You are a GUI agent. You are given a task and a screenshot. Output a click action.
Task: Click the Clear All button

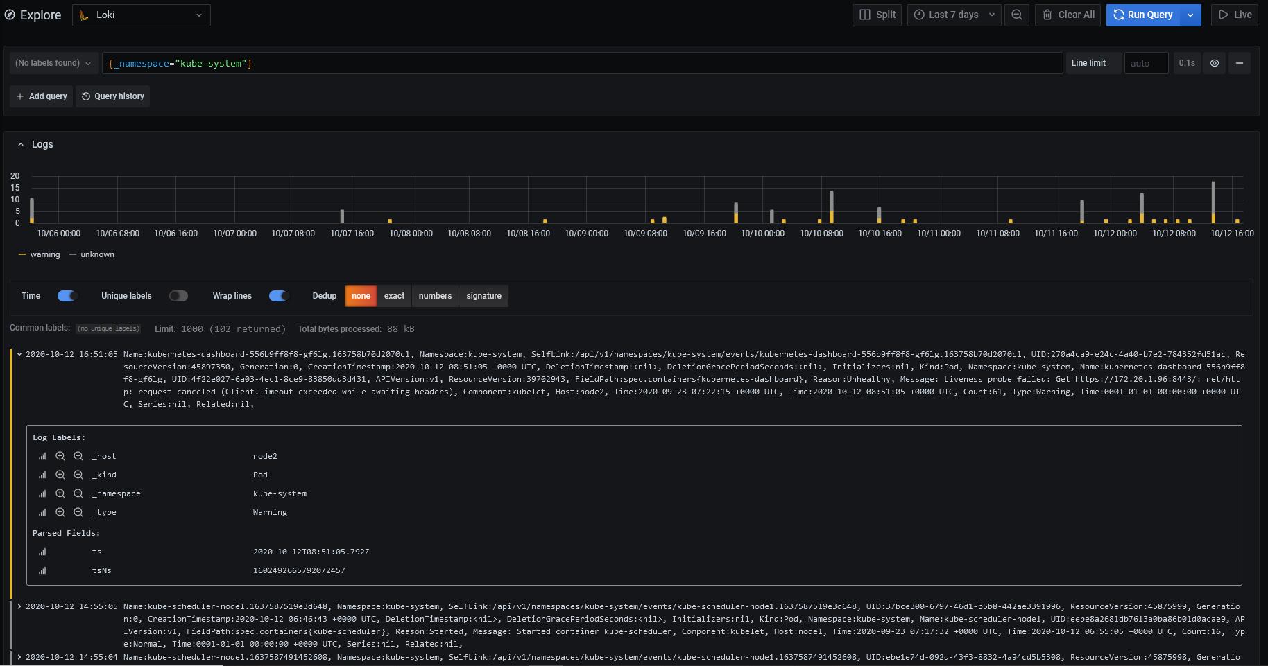click(x=1068, y=15)
